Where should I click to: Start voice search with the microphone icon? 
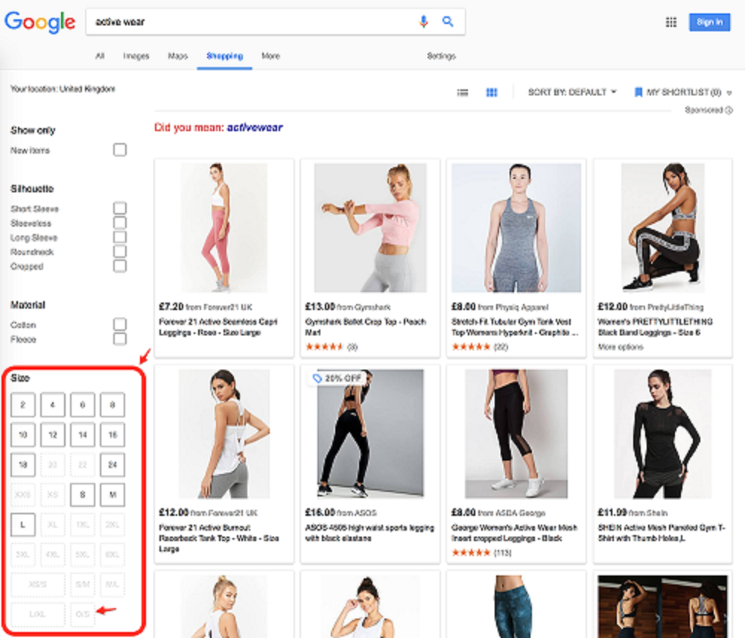pyautogui.click(x=423, y=22)
